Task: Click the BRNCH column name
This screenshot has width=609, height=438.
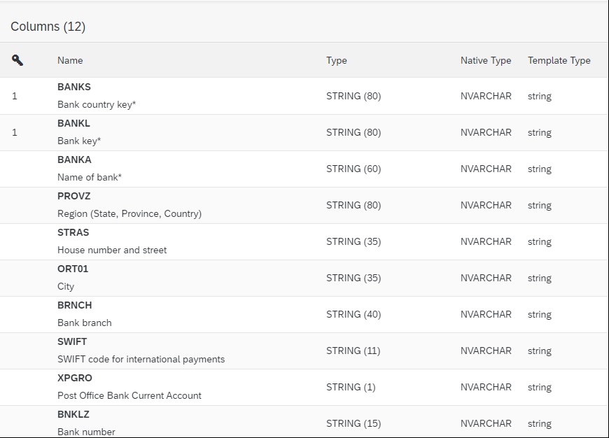Action: pos(74,306)
